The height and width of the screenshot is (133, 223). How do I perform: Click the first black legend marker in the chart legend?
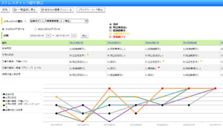(4, 94)
